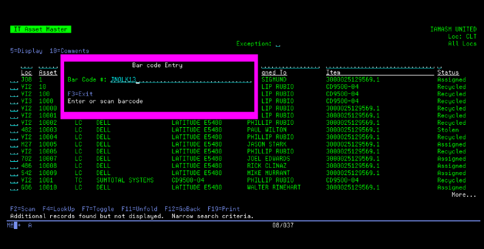Open F4=LookUp at the bottom

tap(59, 209)
